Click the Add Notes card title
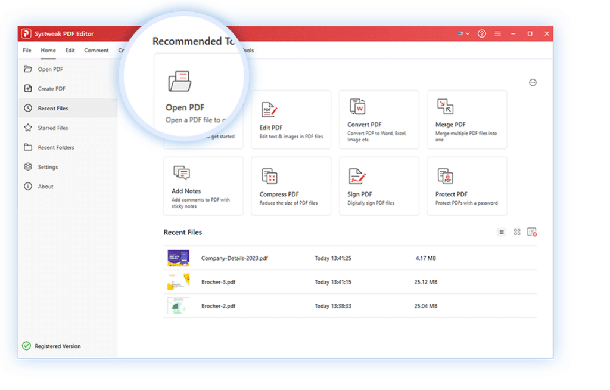 [x=186, y=191]
